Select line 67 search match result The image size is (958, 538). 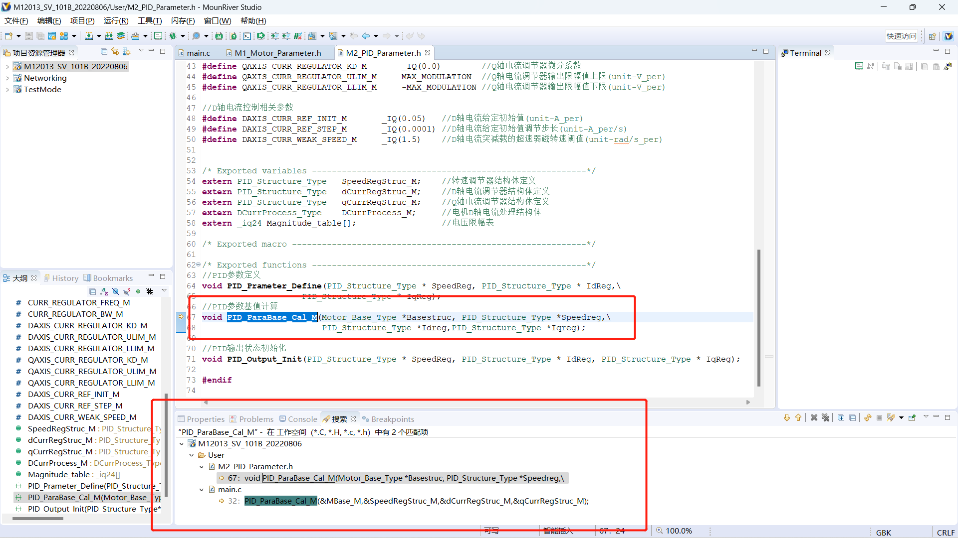[393, 478]
